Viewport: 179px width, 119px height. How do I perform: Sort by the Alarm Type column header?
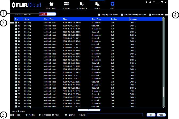coord(49,19)
